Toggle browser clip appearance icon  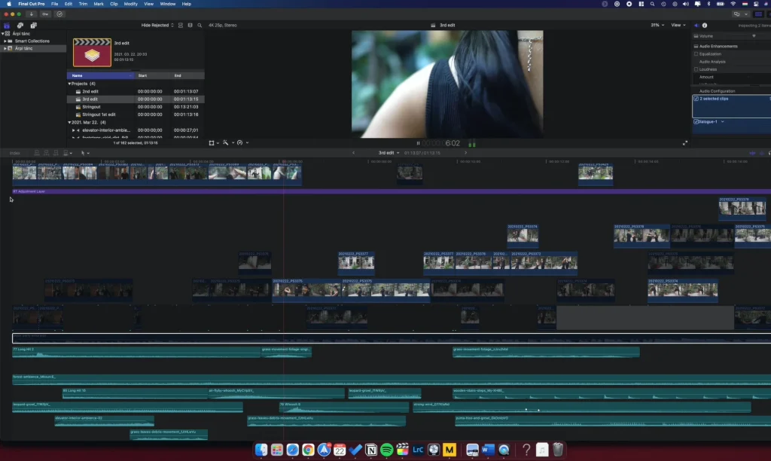(181, 25)
